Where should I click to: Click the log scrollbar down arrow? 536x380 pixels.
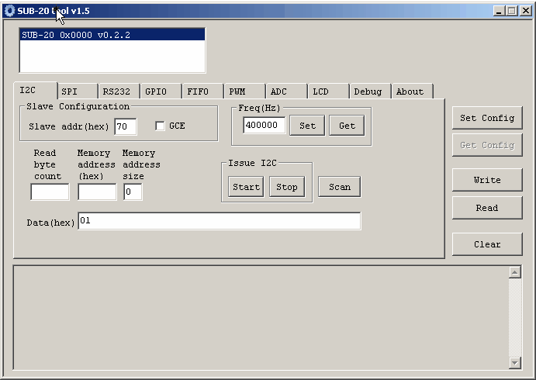click(x=514, y=363)
